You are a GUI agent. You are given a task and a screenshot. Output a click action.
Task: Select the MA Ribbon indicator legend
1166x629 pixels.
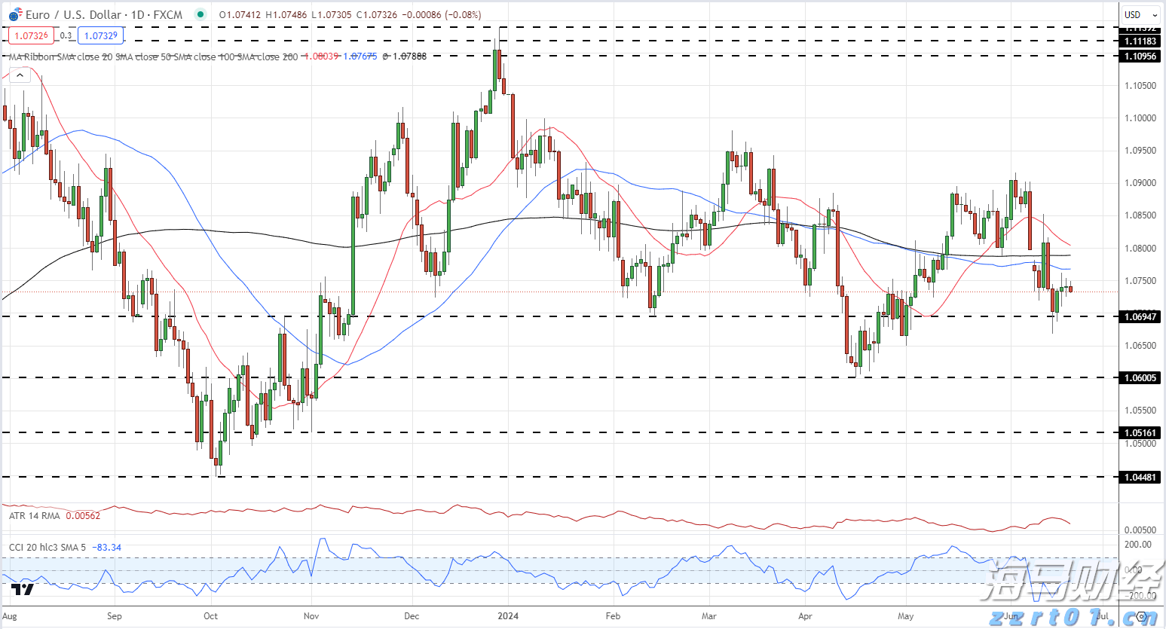tap(154, 56)
